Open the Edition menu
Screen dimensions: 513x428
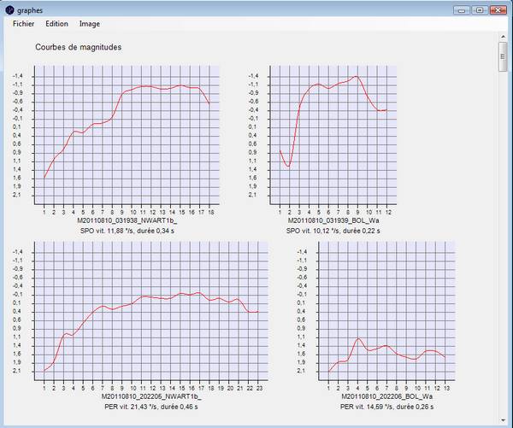(56, 24)
